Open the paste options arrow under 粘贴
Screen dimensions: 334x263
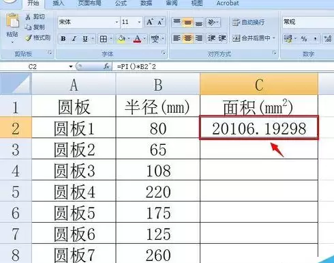[x=12, y=42]
